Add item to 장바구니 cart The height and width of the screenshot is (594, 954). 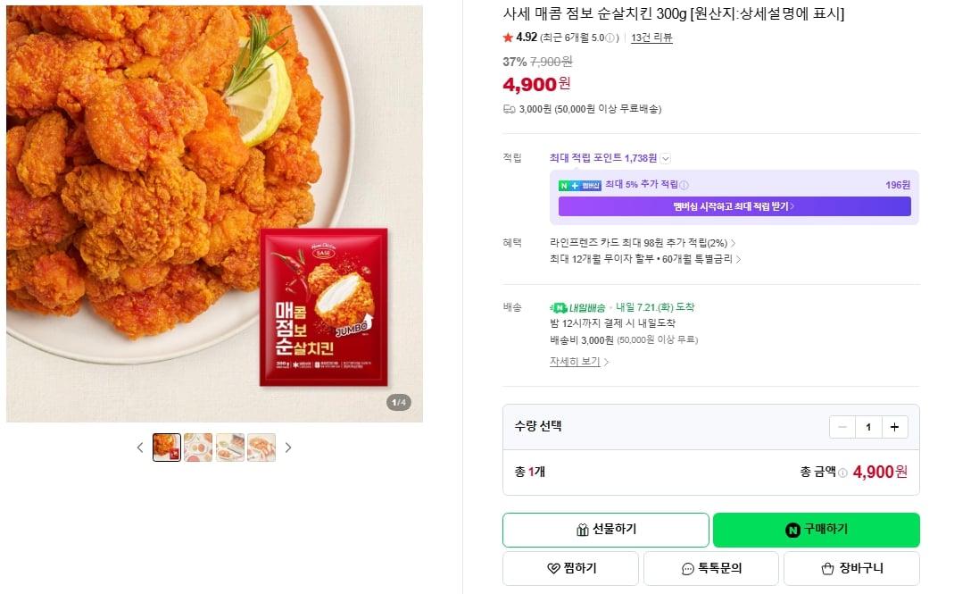(851, 568)
